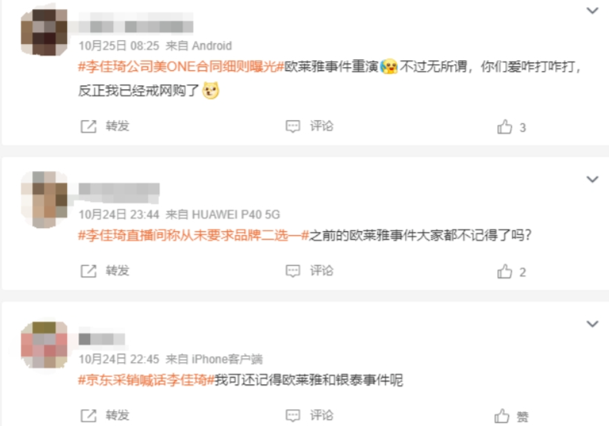Open hashtag #京东采销喊话李佳琦#
This screenshot has height=426, width=609.
pyautogui.click(x=146, y=380)
